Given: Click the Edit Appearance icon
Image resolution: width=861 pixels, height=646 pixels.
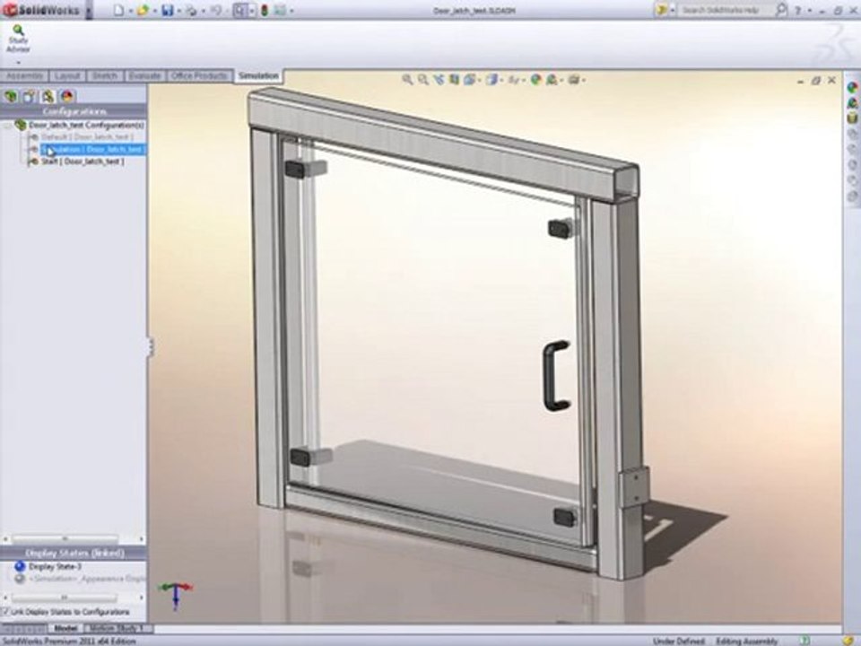Looking at the screenshot, I should (536, 80).
